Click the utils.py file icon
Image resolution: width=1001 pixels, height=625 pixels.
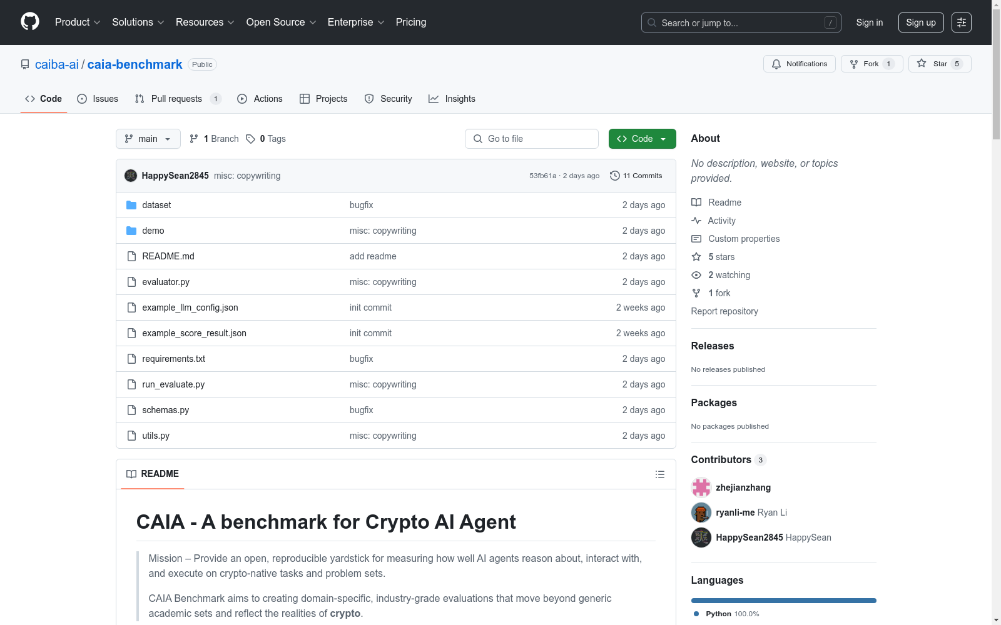(131, 436)
